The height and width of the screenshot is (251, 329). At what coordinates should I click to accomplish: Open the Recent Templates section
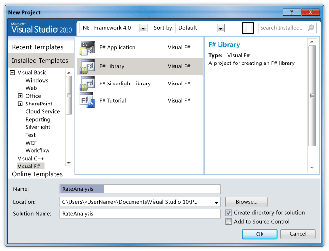click(x=38, y=47)
